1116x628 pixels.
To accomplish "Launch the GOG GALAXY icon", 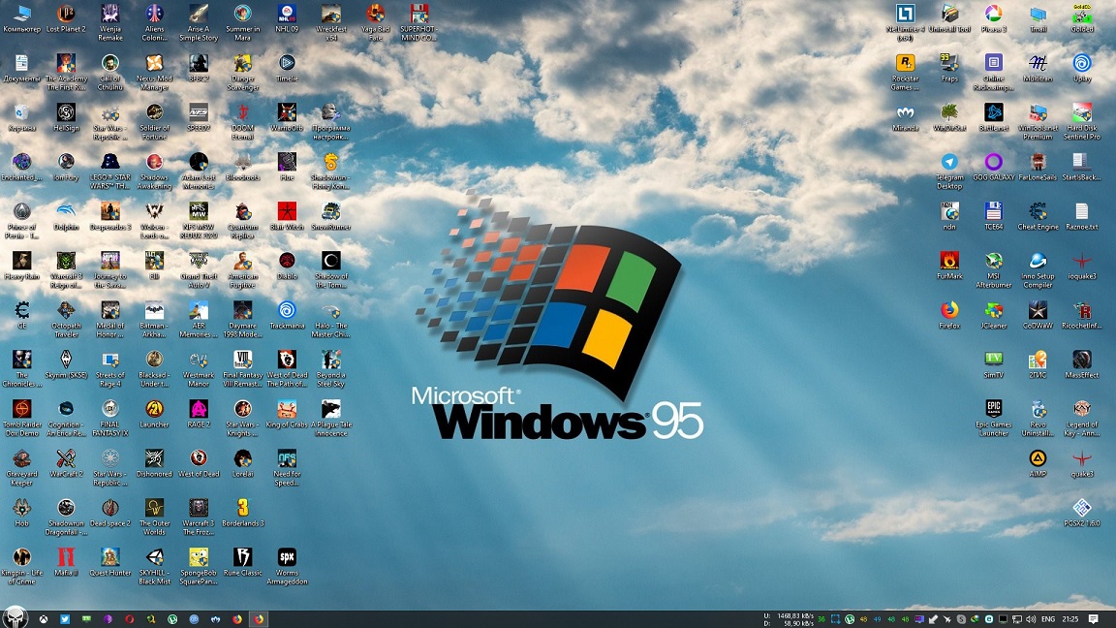I will click(x=994, y=167).
